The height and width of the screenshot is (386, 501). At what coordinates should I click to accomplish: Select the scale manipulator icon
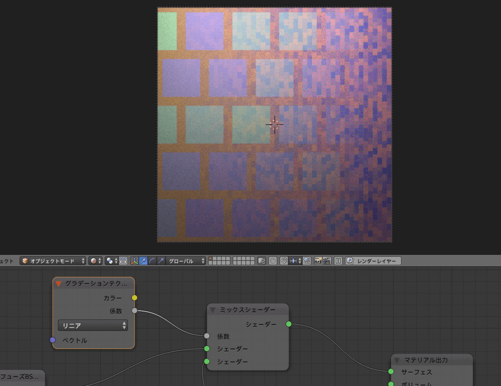pos(161,261)
